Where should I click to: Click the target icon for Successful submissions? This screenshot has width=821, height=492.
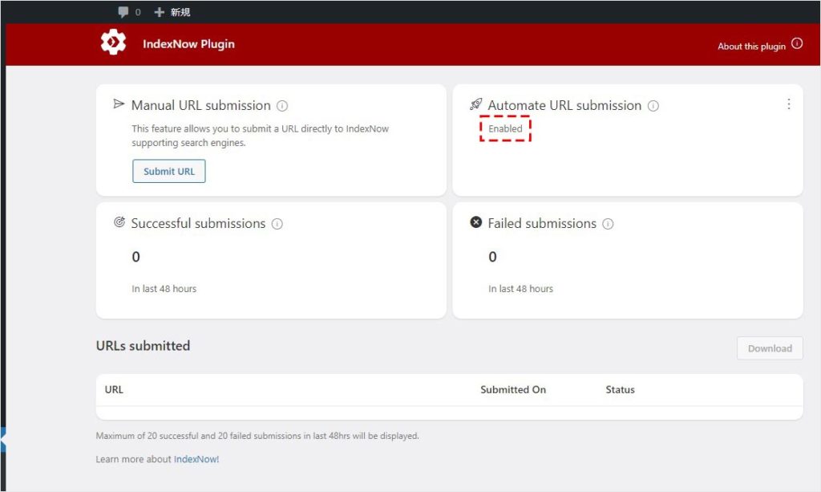pyautogui.click(x=119, y=222)
